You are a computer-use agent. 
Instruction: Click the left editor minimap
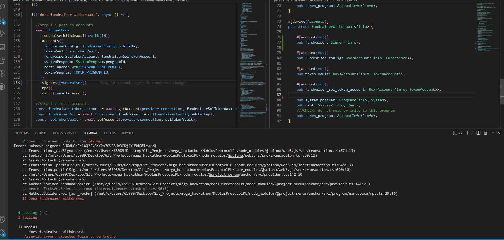coord(253,65)
